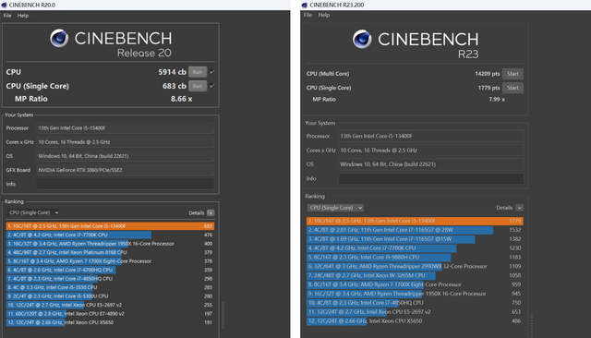Image resolution: width=591 pixels, height=338 pixels.
Task: Click the Cinebench logo icon in R23
Action: click(362, 39)
